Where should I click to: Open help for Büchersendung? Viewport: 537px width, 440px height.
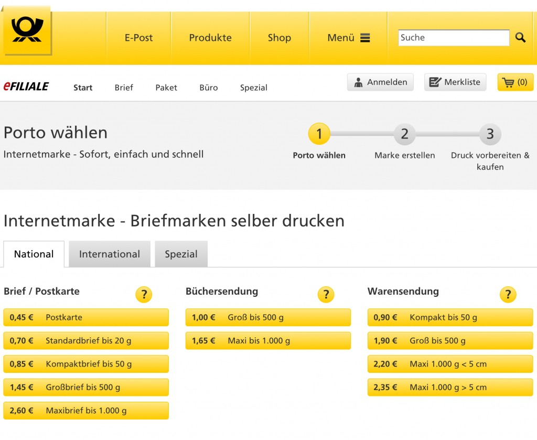[x=326, y=295]
